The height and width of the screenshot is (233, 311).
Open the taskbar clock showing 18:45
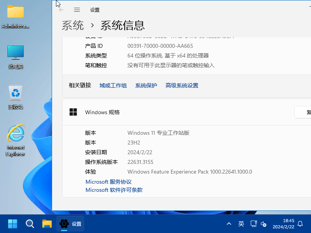click(283, 224)
